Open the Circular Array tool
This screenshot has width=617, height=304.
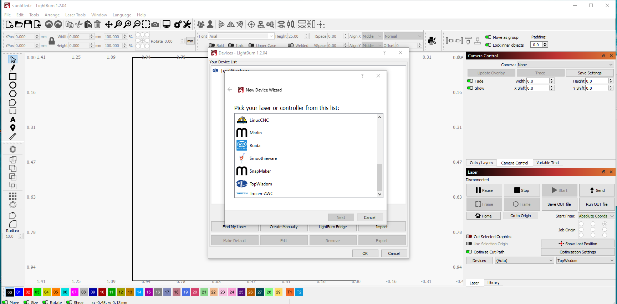tap(13, 205)
